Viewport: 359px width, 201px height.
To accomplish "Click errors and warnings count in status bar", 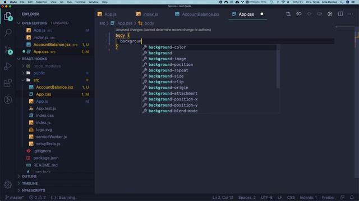I will click(x=38, y=197).
